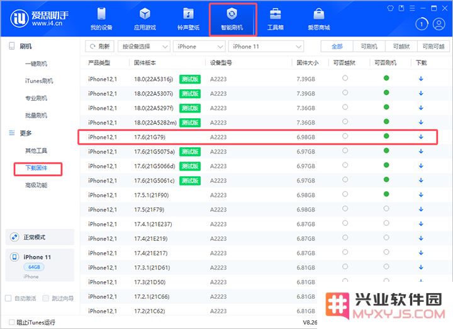Open 一键刷机 one-click flash in sidebar

pos(36,64)
